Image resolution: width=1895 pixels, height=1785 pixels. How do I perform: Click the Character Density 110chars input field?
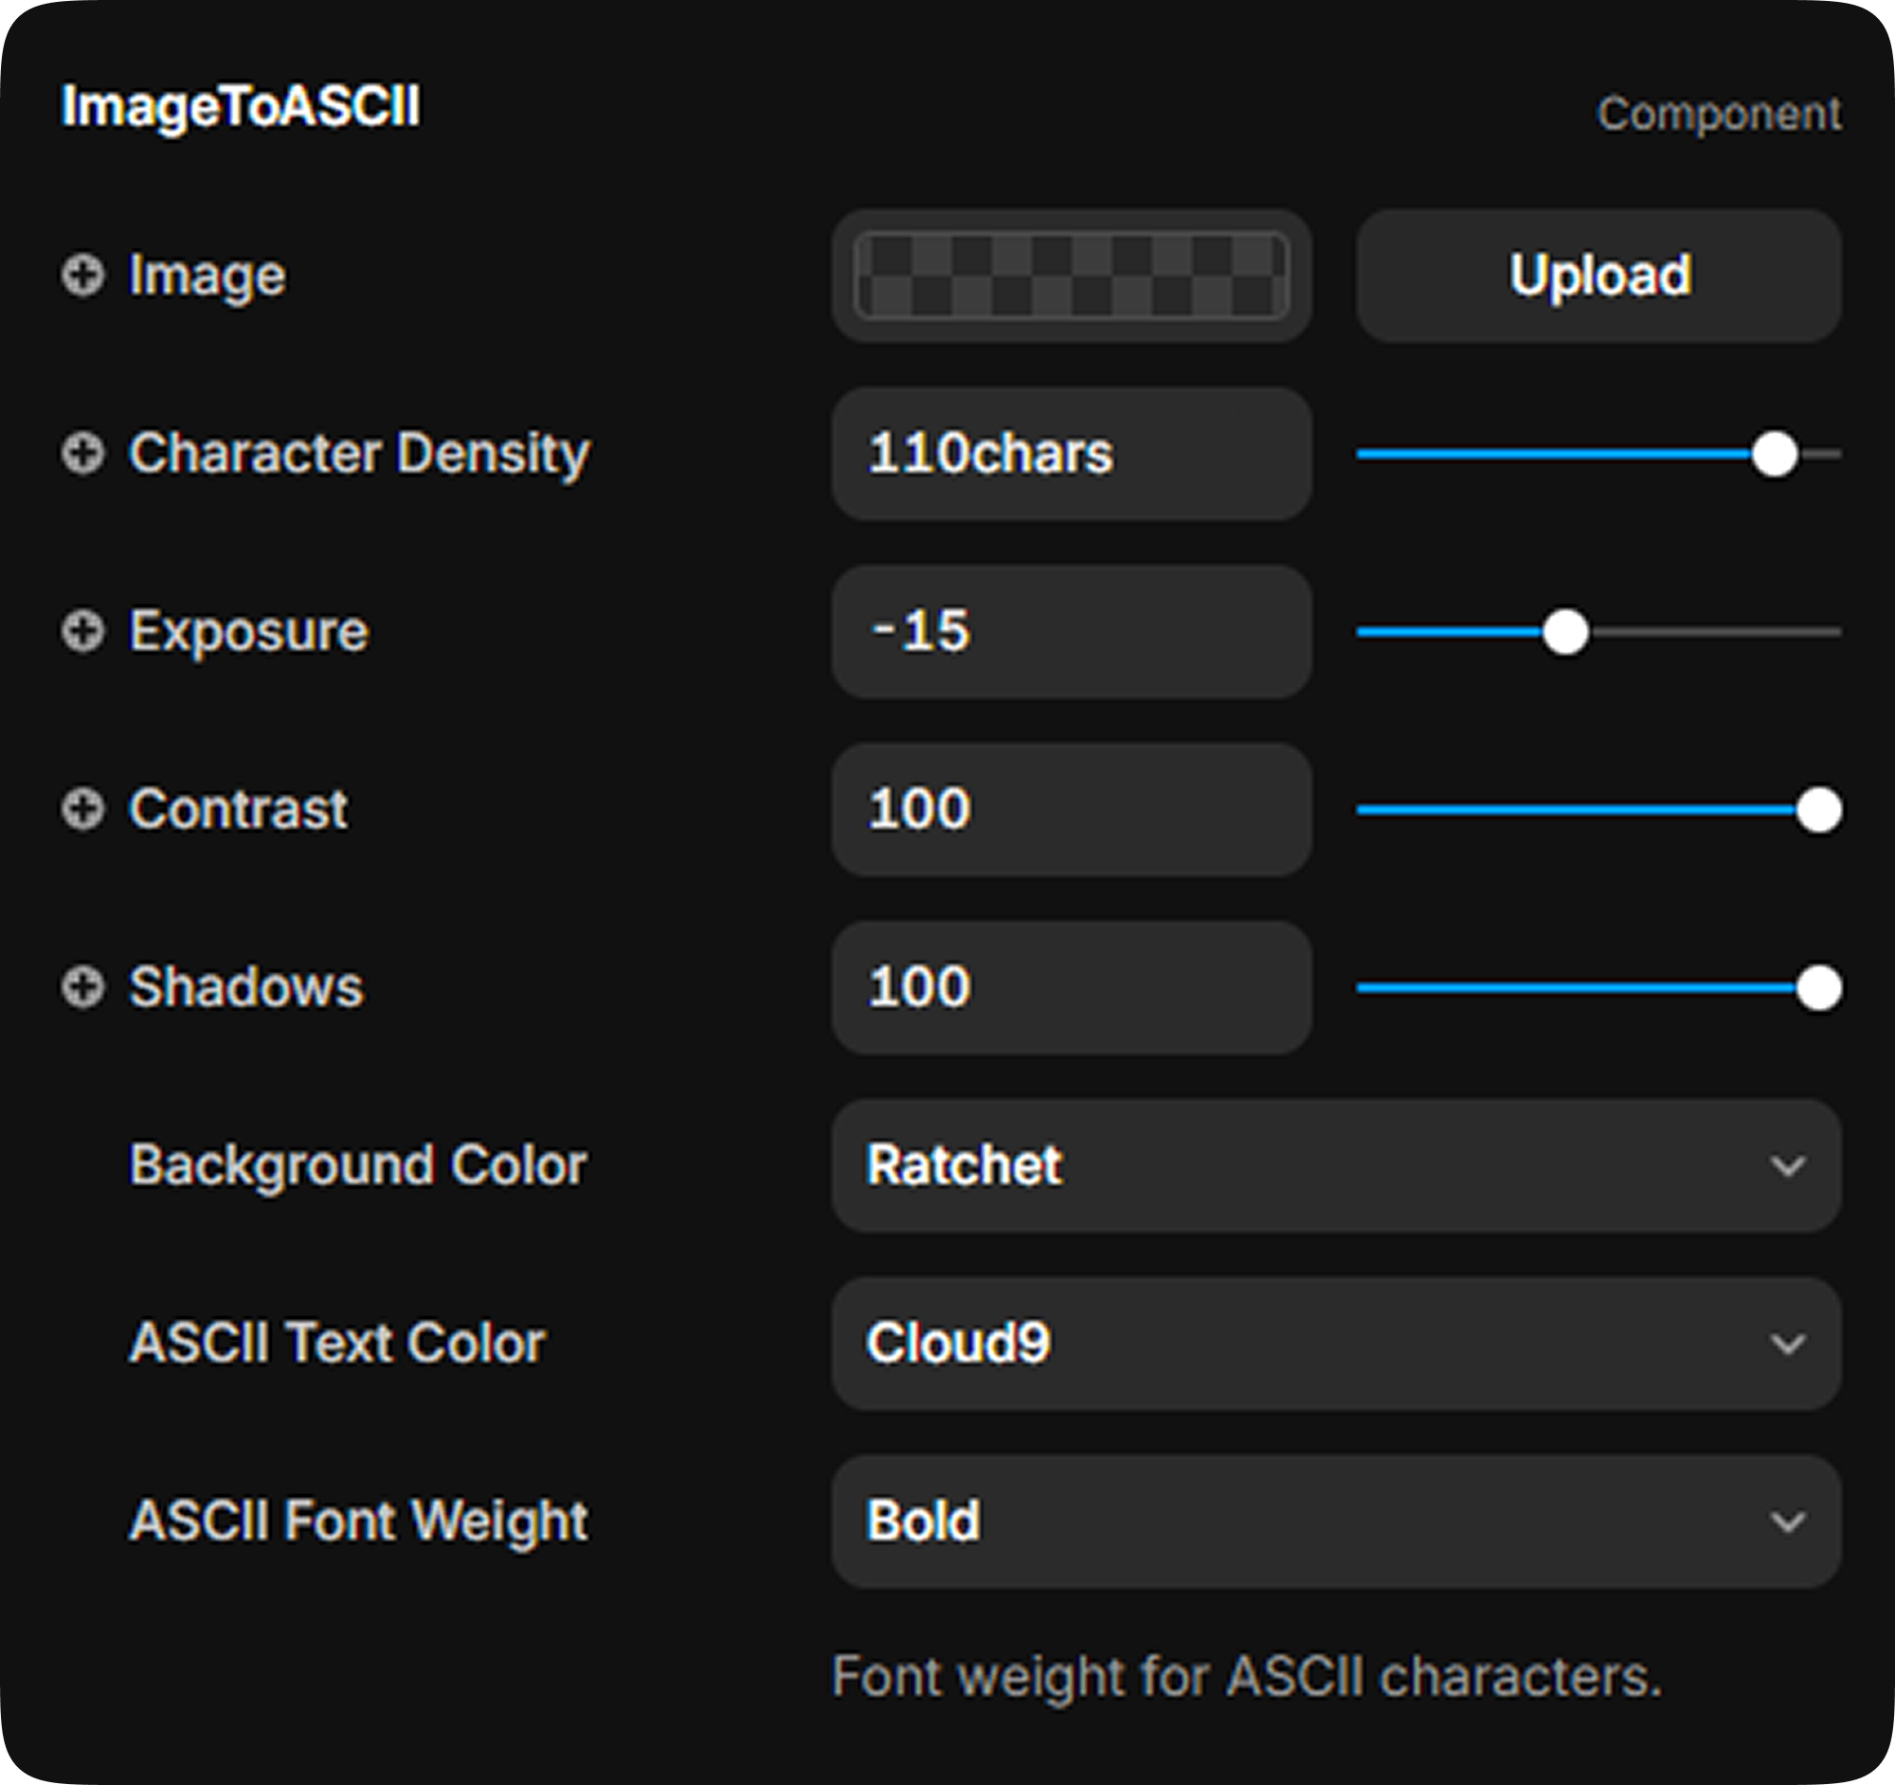click(x=1072, y=454)
